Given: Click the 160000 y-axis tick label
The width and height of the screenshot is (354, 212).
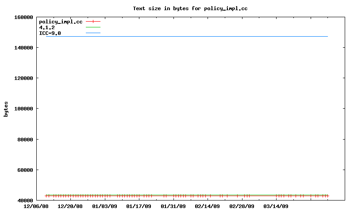Looking at the screenshot, I should pyautogui.click(x=24, y=17).
